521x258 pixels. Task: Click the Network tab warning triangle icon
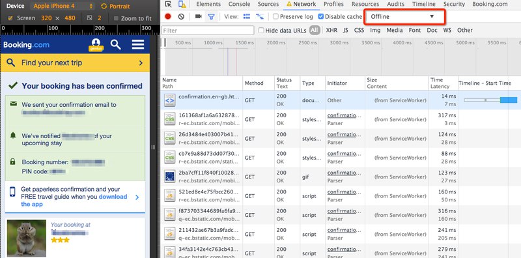289,5
